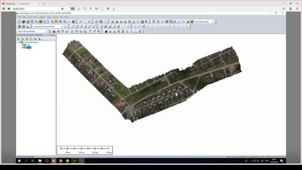Click the Home full view icon
This screenshot has height=170, width=302.
pos(74,22)
